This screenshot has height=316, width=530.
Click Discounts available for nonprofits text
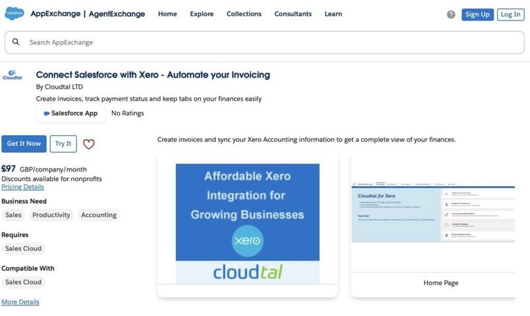[52, 179]
